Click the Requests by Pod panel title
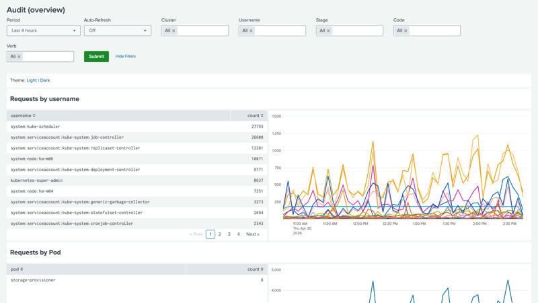Screen dimensions: 538x303 pyautogui.click(x=36, y=252)
